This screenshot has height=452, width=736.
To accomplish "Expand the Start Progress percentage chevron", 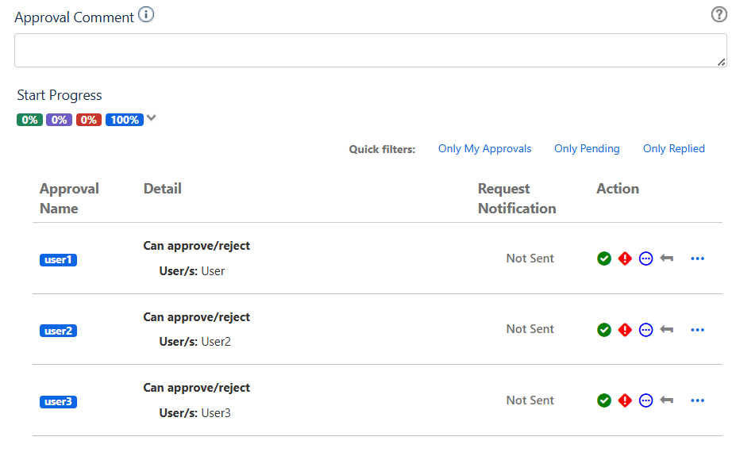I will [x=152, y=119].
